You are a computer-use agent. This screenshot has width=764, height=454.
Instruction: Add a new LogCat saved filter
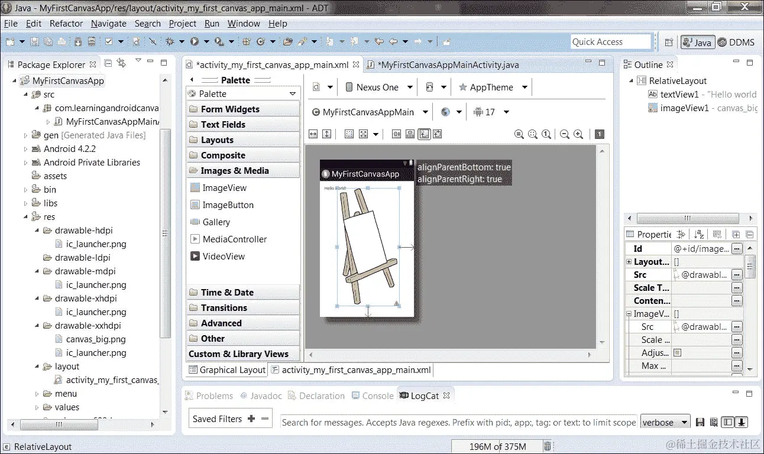(x=251, y=419)
